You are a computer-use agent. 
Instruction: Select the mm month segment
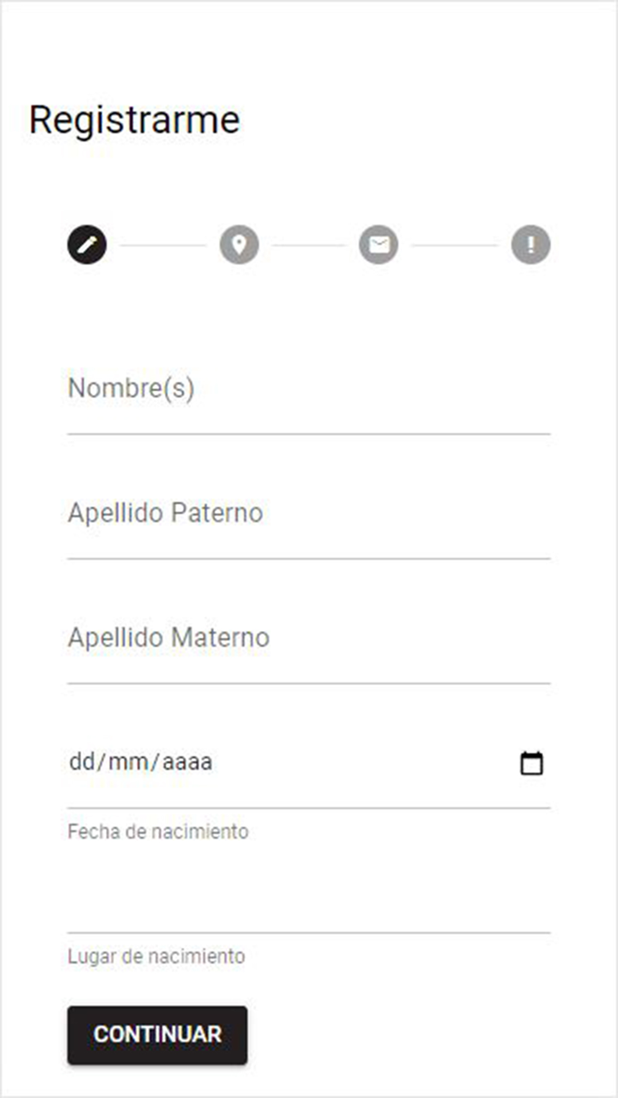pos(124,763)
